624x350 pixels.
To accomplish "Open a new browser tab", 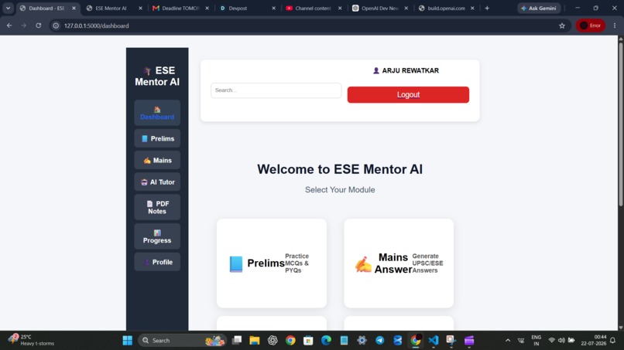I will tap(487, 8).
